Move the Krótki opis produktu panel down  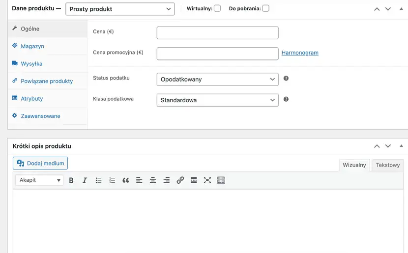(x=388, y=146)
